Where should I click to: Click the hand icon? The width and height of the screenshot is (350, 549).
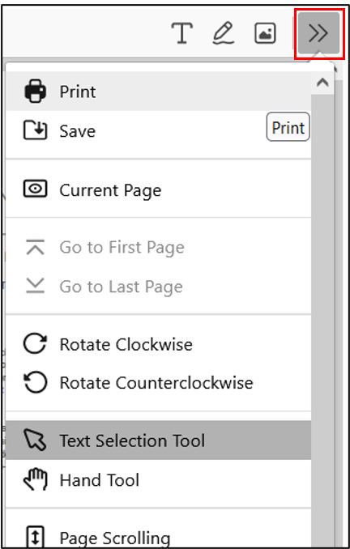pos(35,479)
